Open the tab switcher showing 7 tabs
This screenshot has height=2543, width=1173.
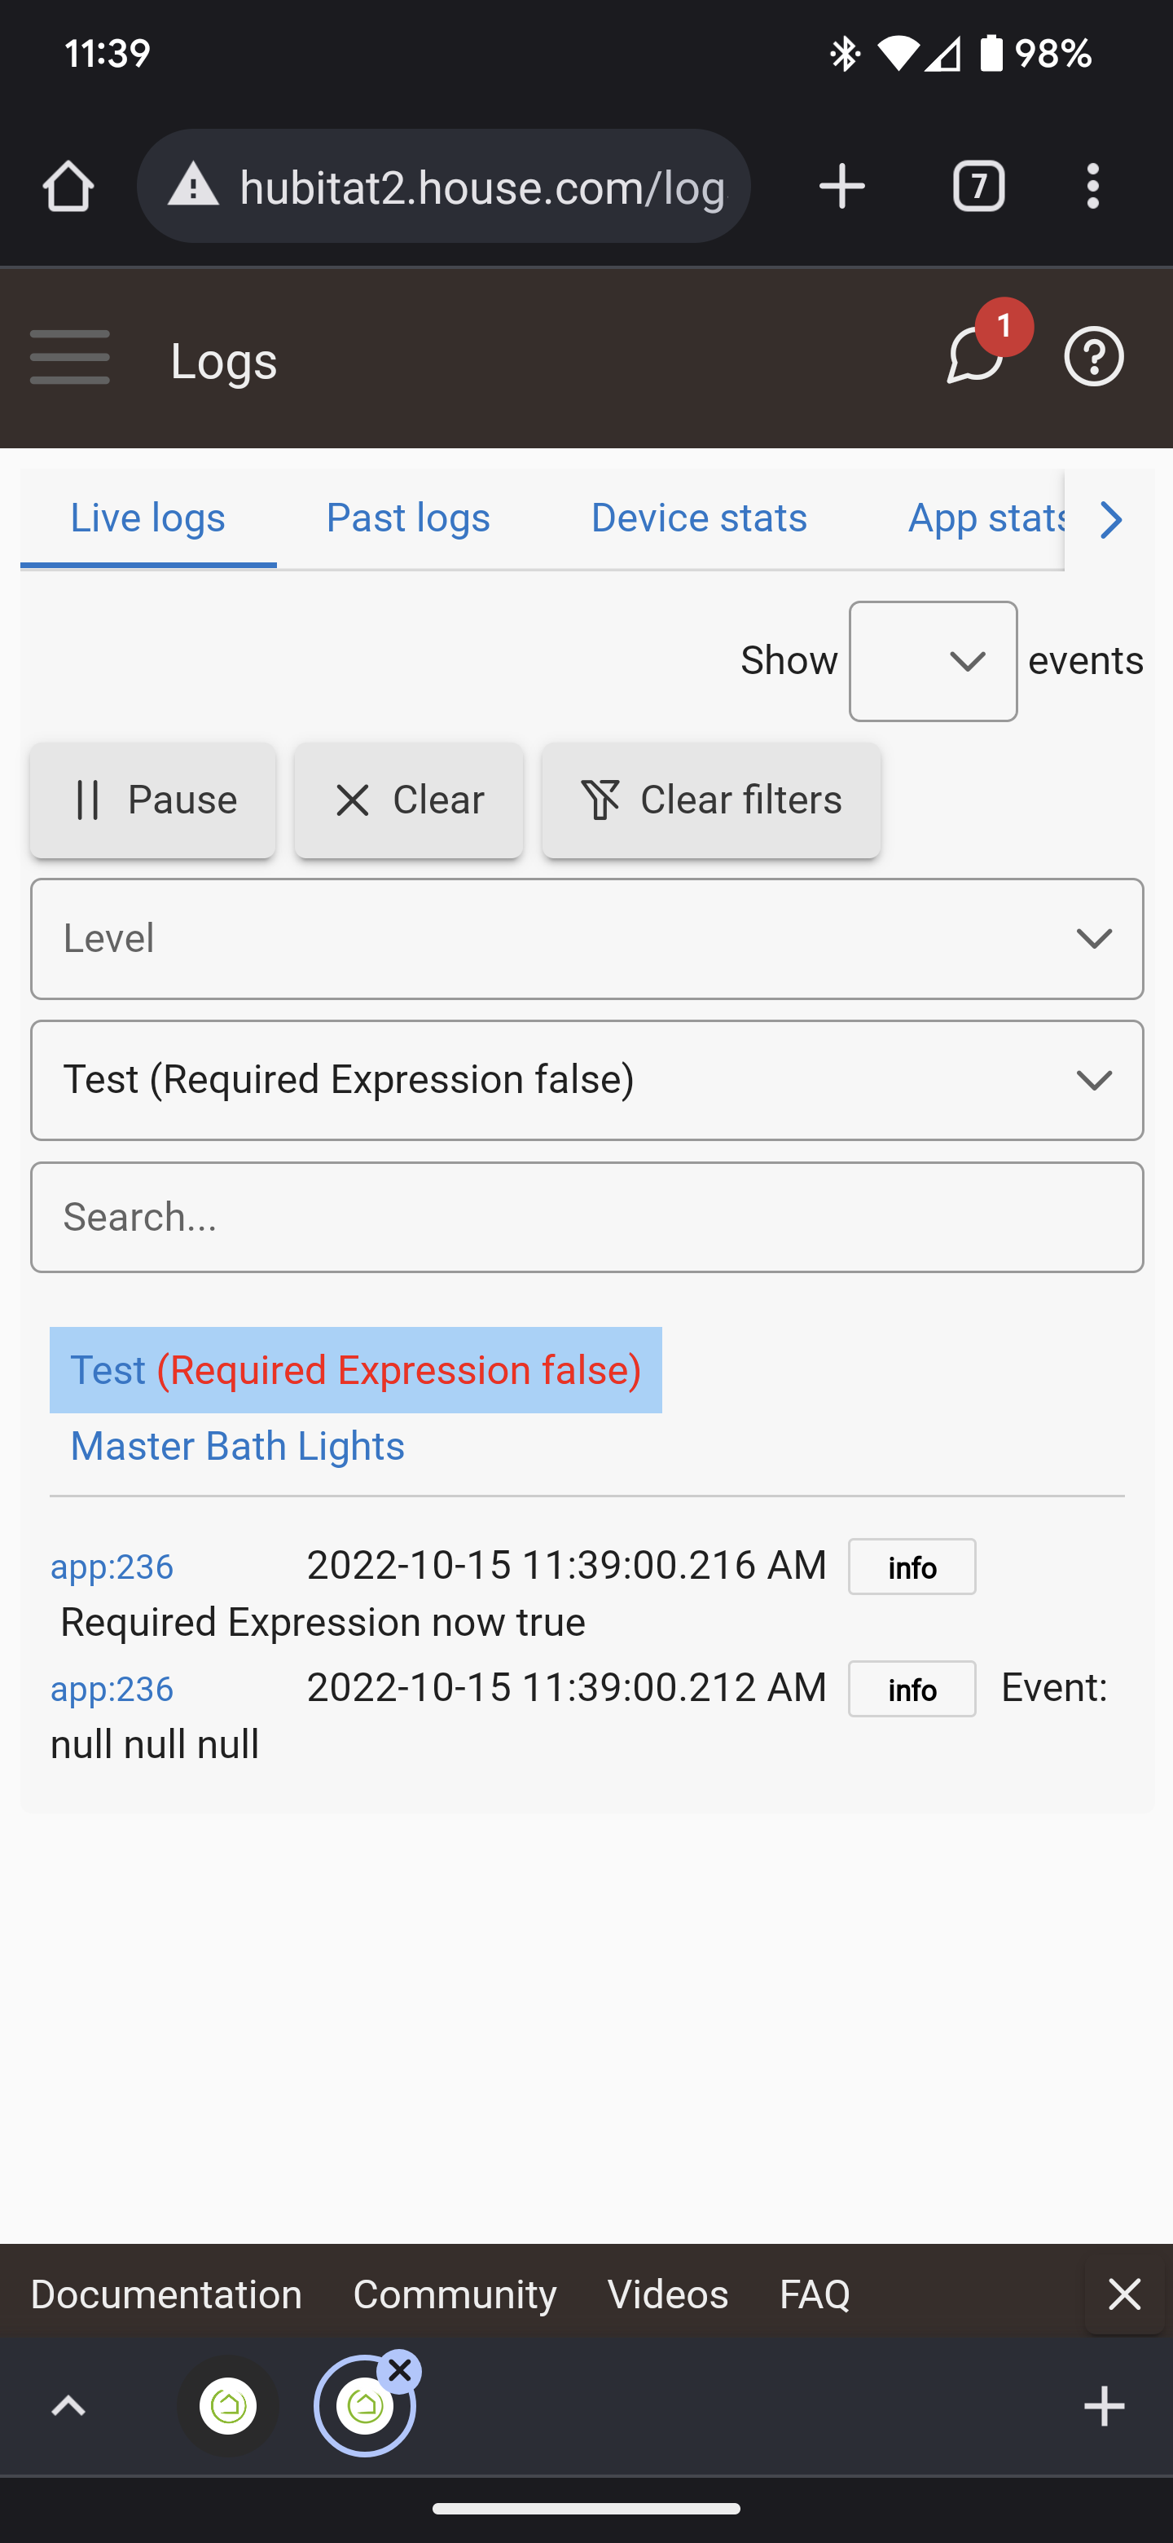(978, 186)
